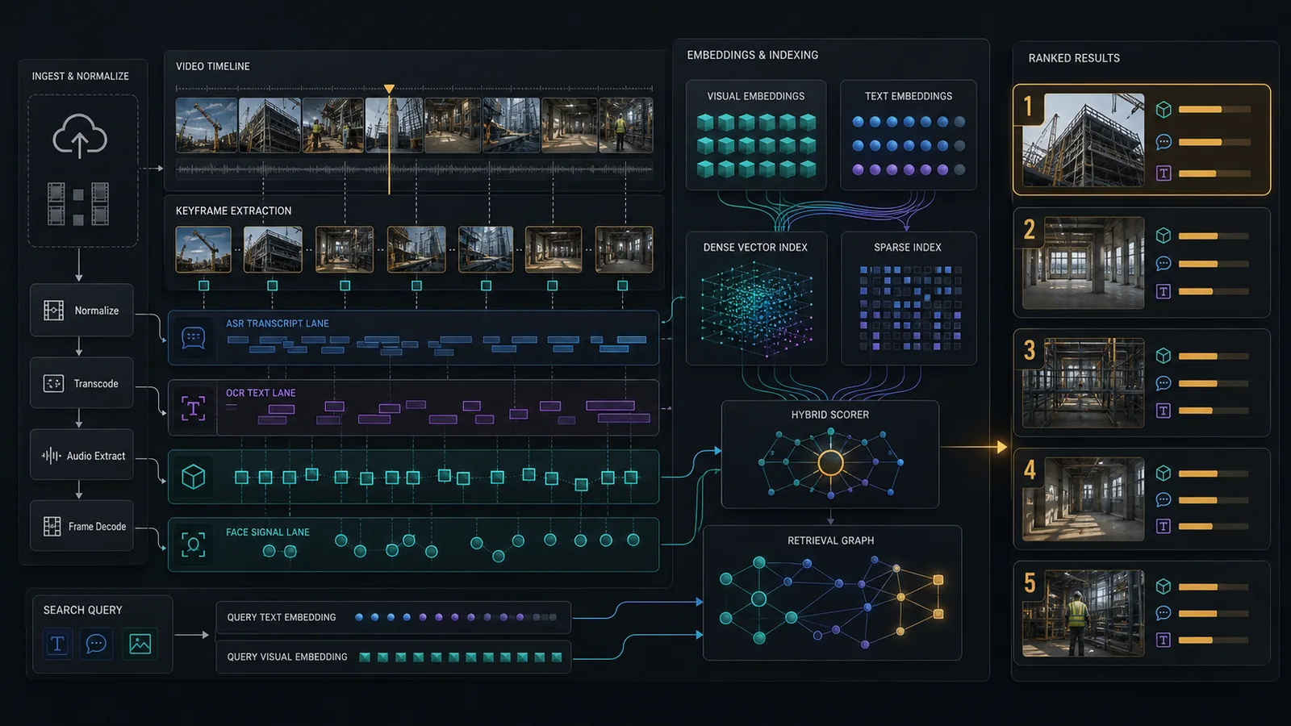
Task: Select the Transcode step icon
Action: [53, 383]
